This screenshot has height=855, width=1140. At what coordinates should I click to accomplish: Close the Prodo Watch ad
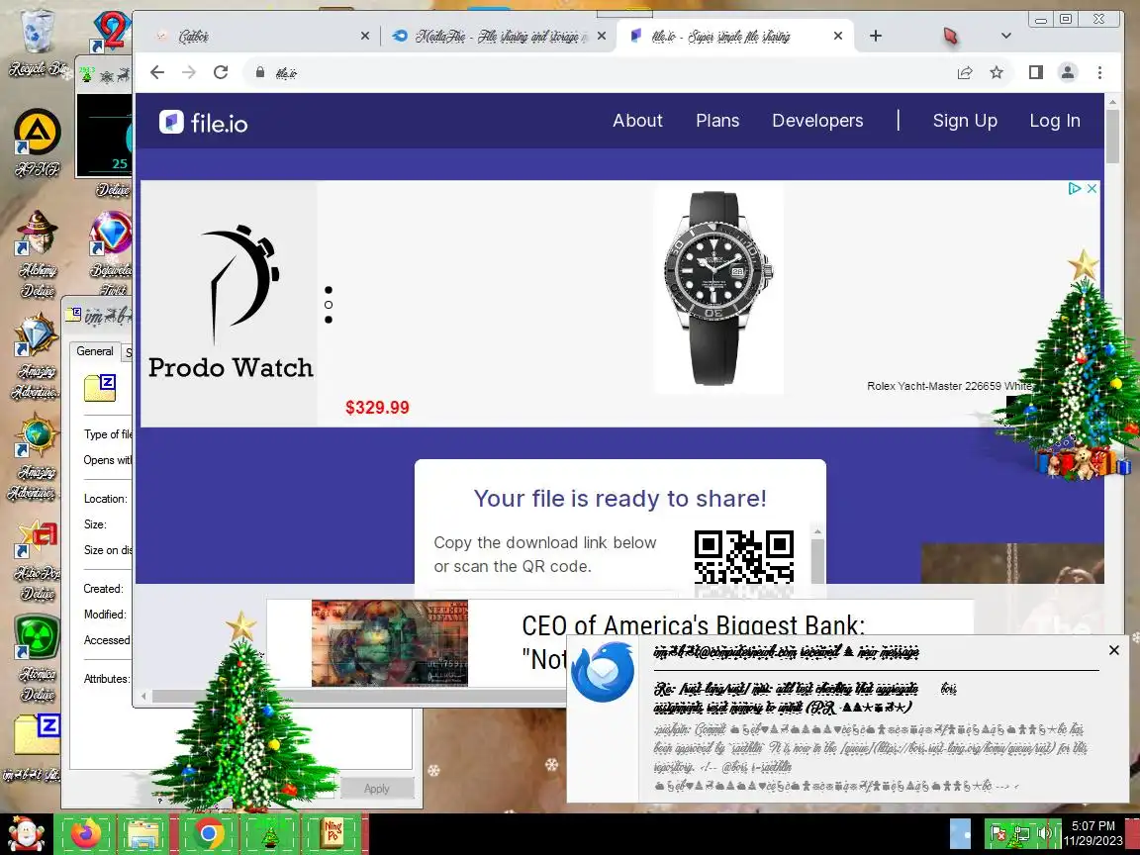pyautogui.click(x=1092, y=188)
